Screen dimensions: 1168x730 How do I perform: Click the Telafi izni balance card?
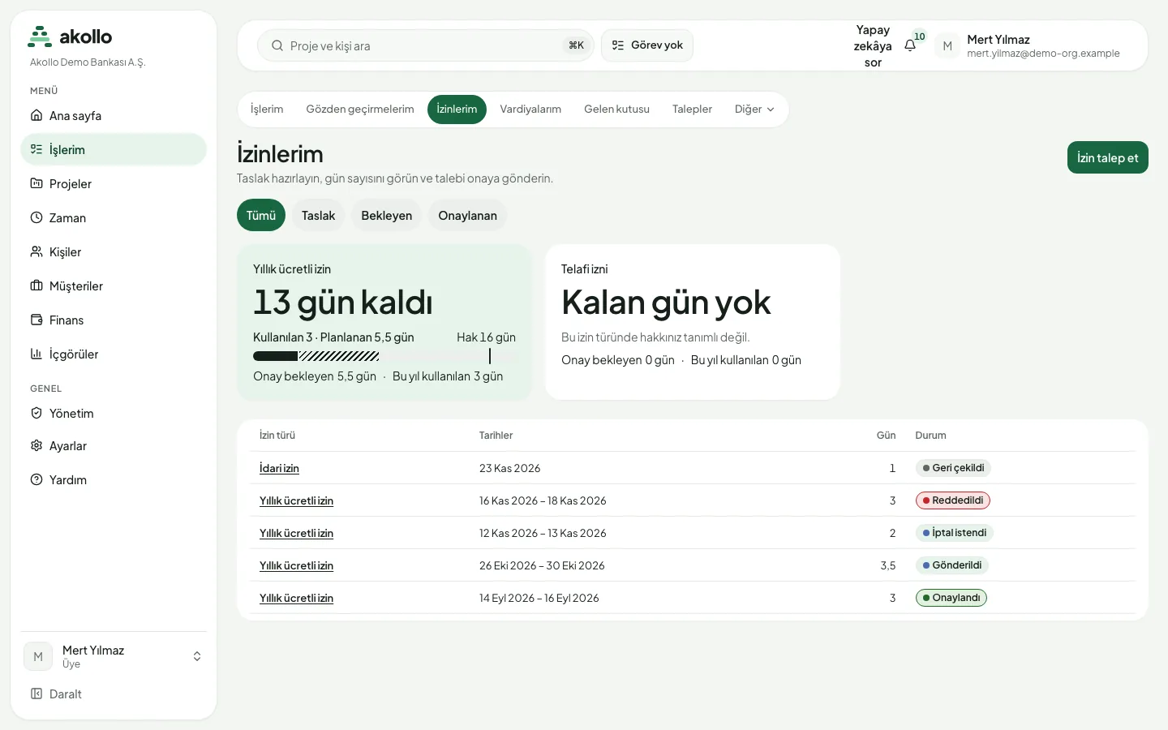click(693, 322)
